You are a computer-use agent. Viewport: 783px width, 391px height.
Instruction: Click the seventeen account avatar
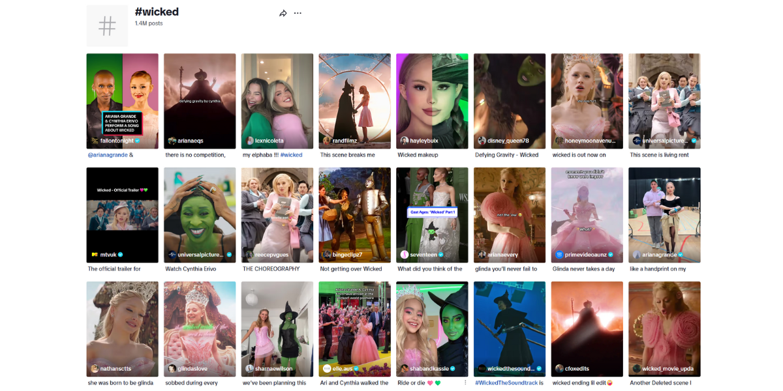click(405, 255)
